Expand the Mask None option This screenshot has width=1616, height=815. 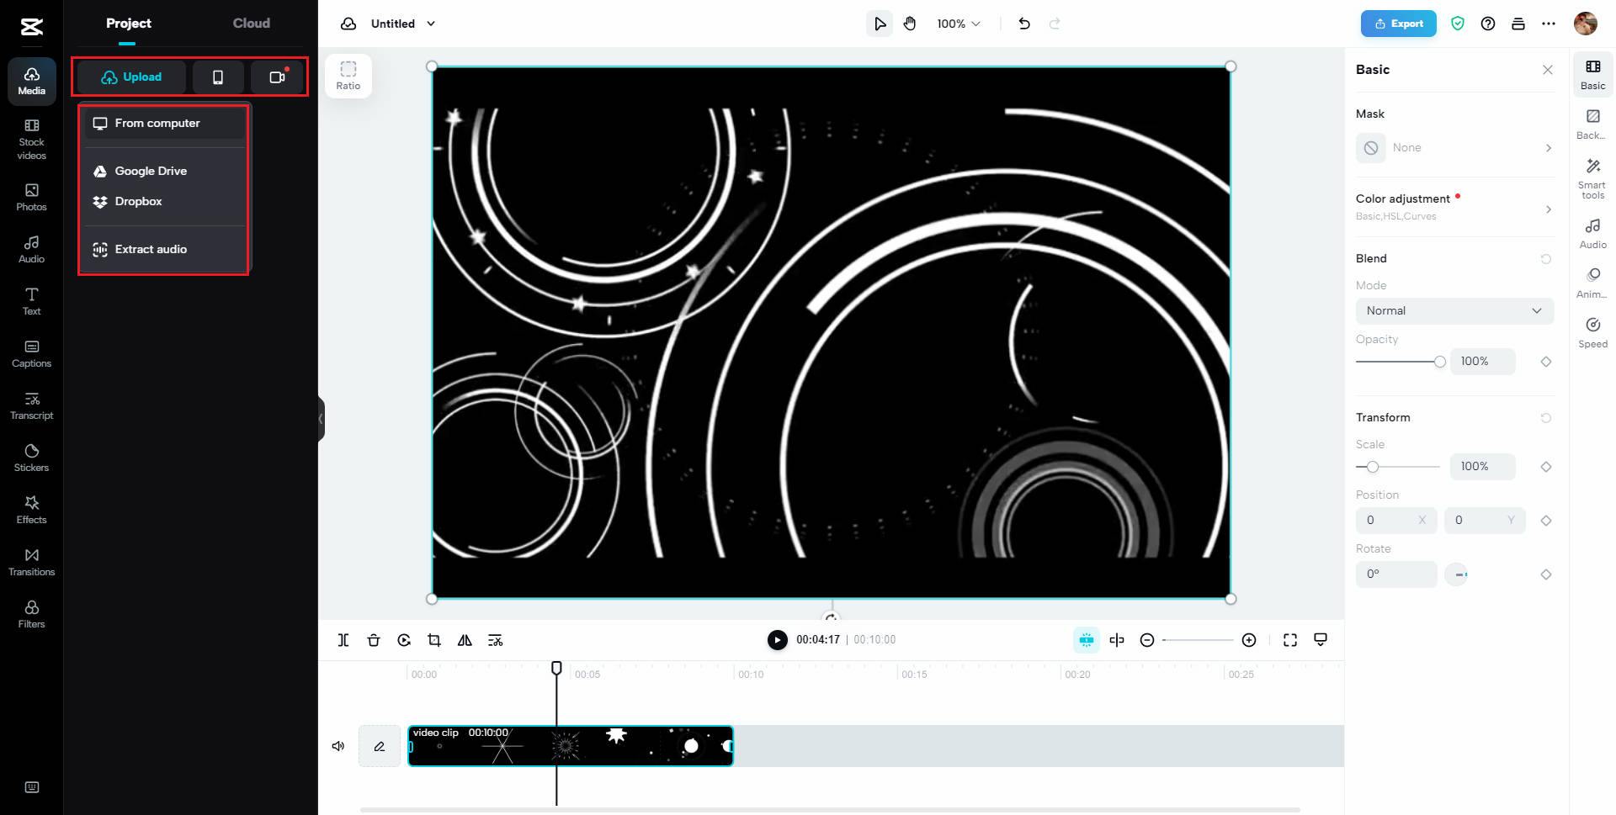tap(1454, 148)
